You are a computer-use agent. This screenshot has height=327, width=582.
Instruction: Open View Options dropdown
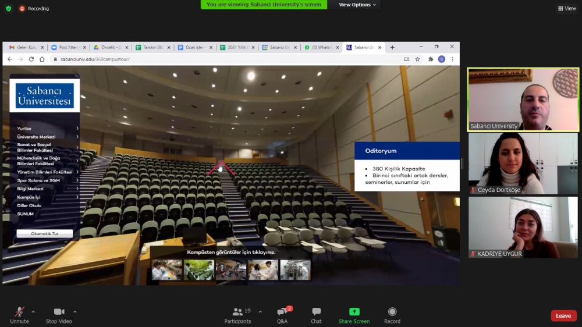coord(357,5)
